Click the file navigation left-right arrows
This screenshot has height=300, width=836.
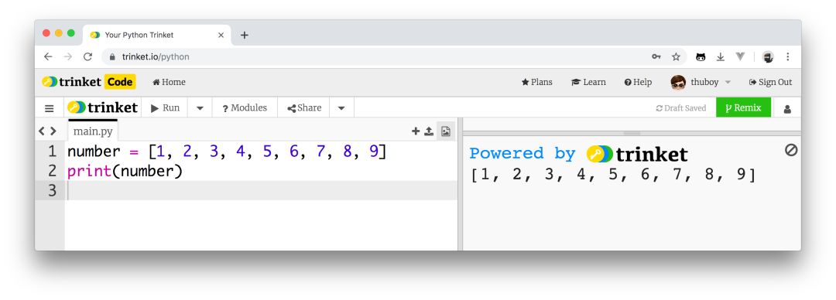point(47,131)
